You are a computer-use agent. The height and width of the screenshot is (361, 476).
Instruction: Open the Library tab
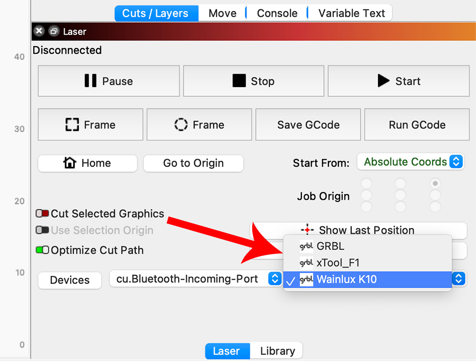[278, 351]
